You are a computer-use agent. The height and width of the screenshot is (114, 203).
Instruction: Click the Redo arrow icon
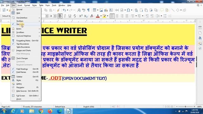pyautogui.click(x=71, y=10)
